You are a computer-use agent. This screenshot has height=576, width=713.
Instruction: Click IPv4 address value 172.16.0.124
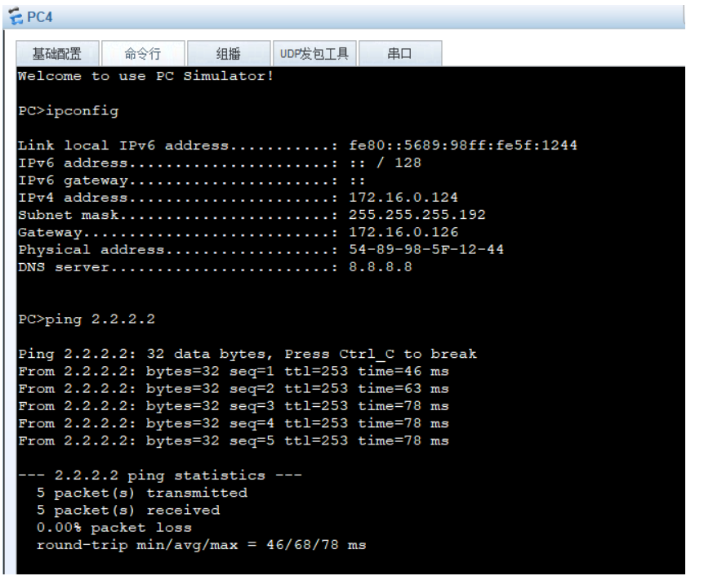tap(403, 198)
